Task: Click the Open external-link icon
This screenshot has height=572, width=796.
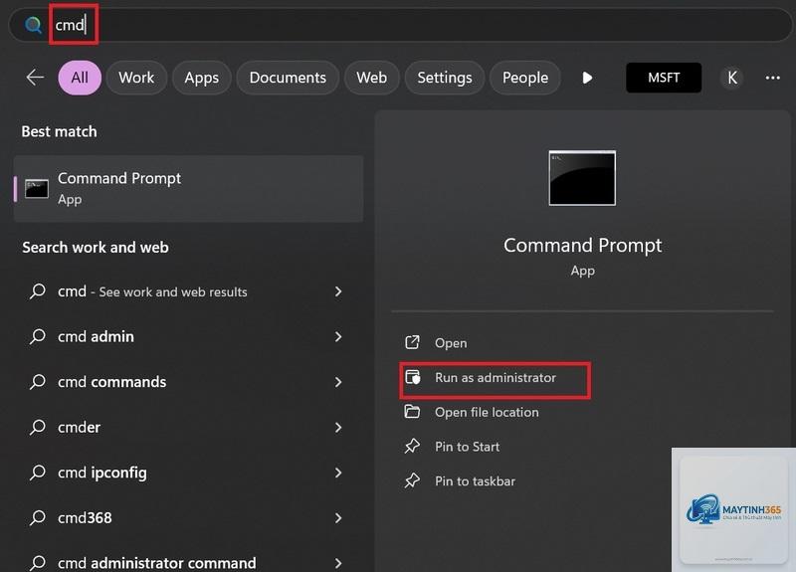Action: point(412,342)
